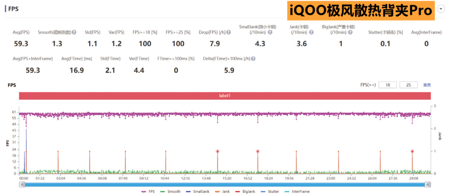This screenshot has width=449, height=195.
Task: Click the FPS>=18 [%] label
Action: [145, 32]
